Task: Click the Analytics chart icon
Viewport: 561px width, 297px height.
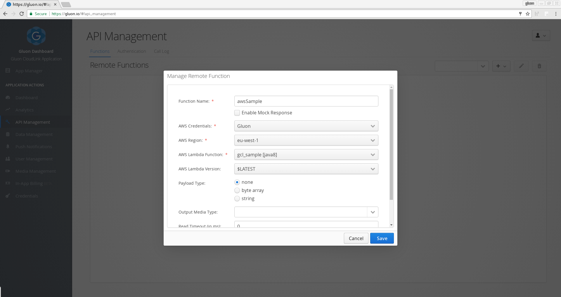Action: point(8,110)
